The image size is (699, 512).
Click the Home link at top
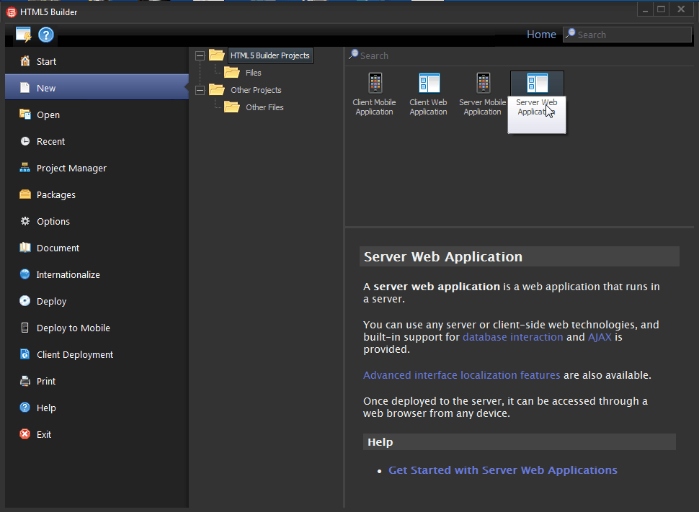tap(541, 35)
